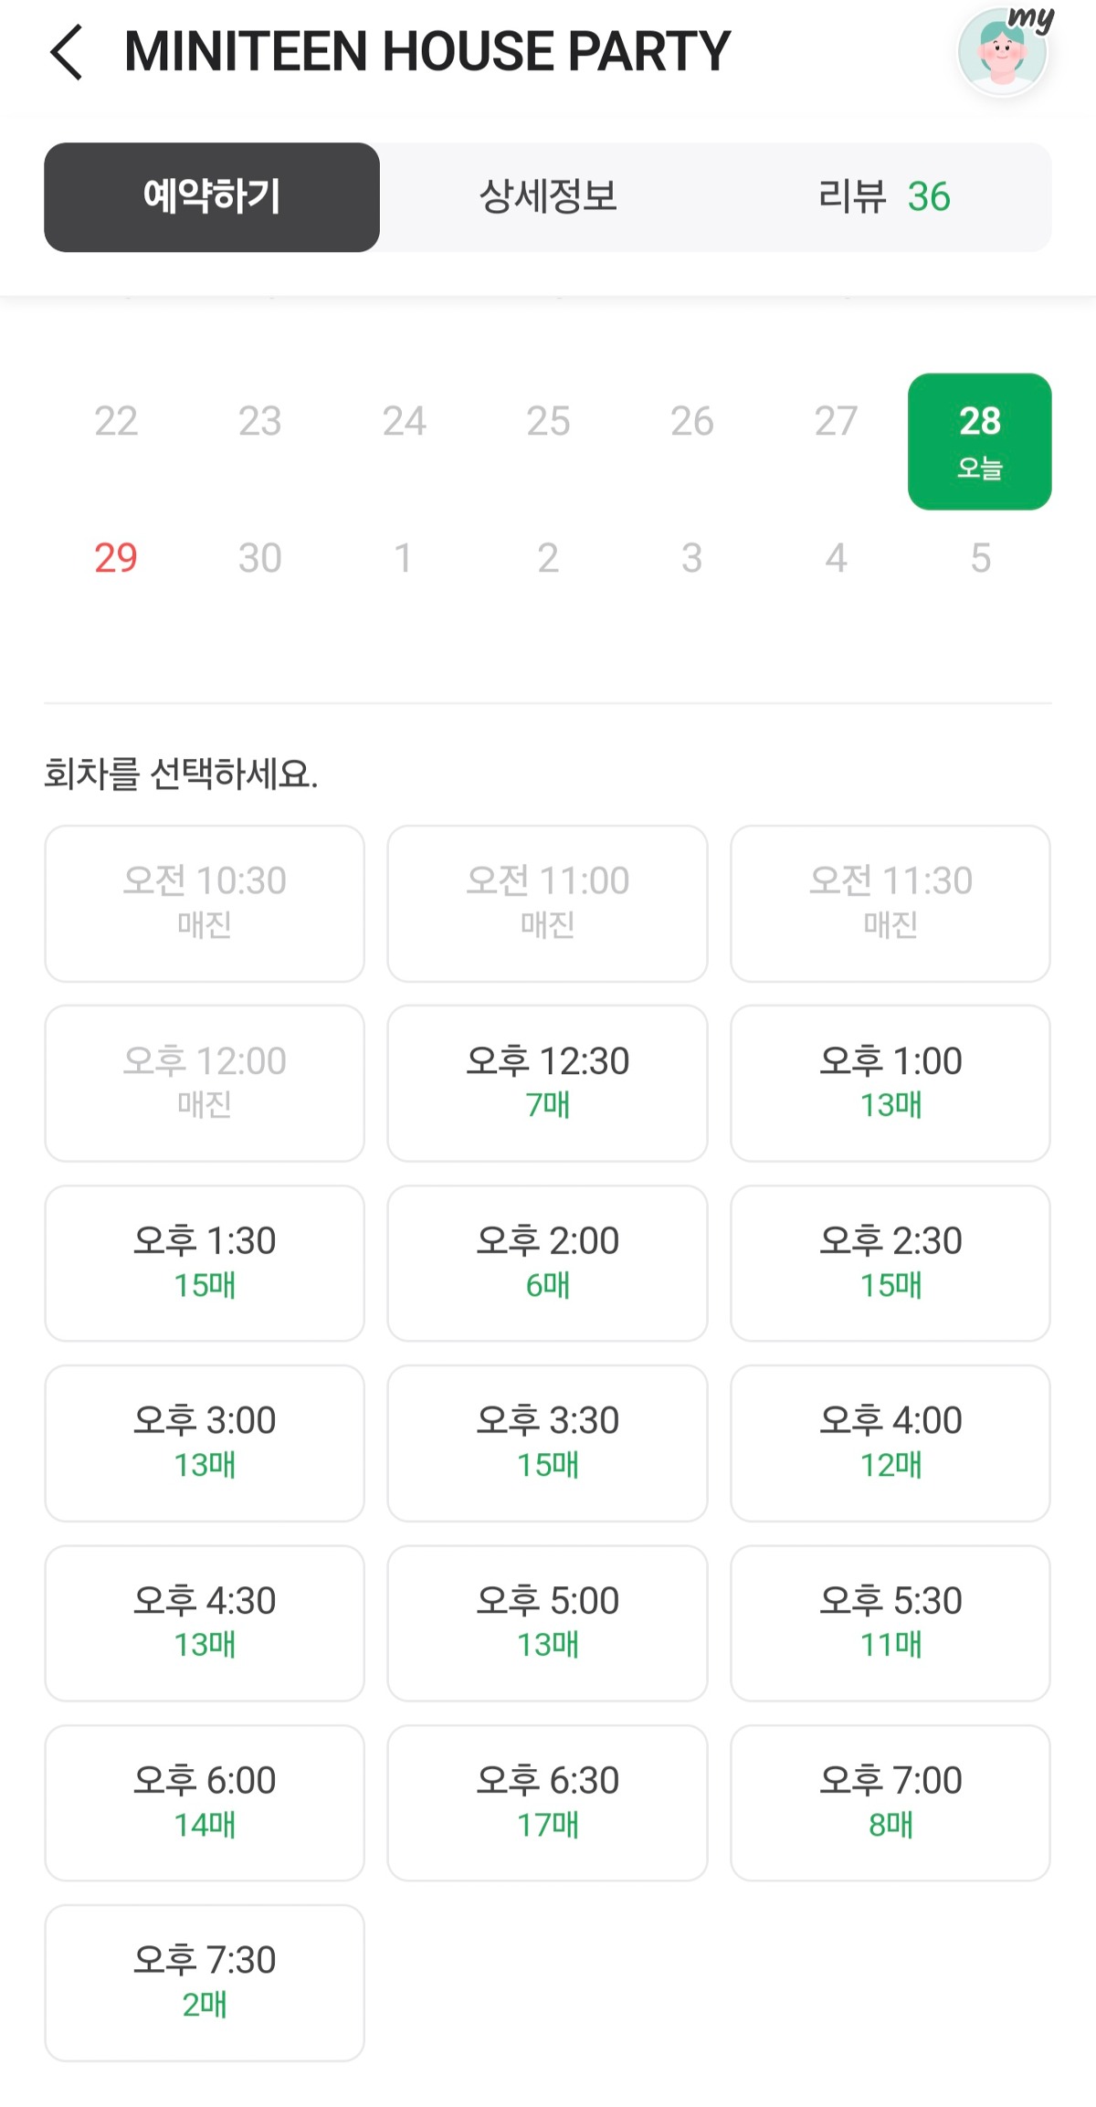The width and height of the screenshot is (1096, 2107).
Task: Choose the 오후 1:00 session
Action: point(890,1082)
